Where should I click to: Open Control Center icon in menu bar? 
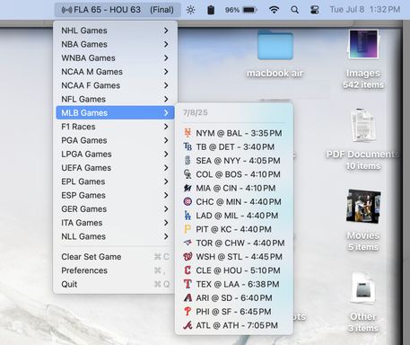coord(314,10)
